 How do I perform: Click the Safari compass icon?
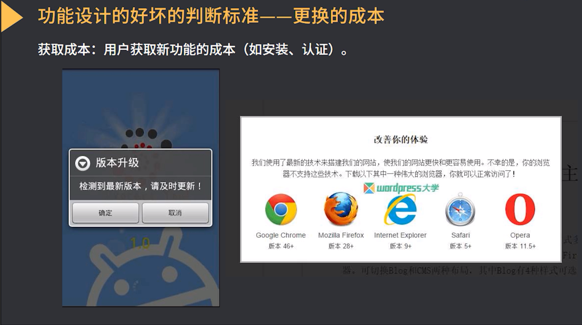click(x=460, y=210)
